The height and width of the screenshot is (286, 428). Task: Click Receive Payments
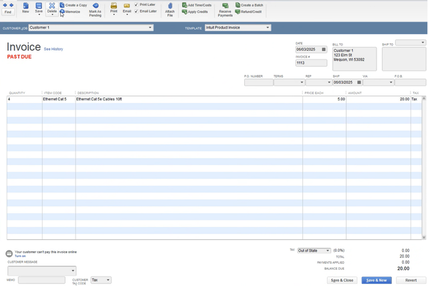tap(225, 10)
